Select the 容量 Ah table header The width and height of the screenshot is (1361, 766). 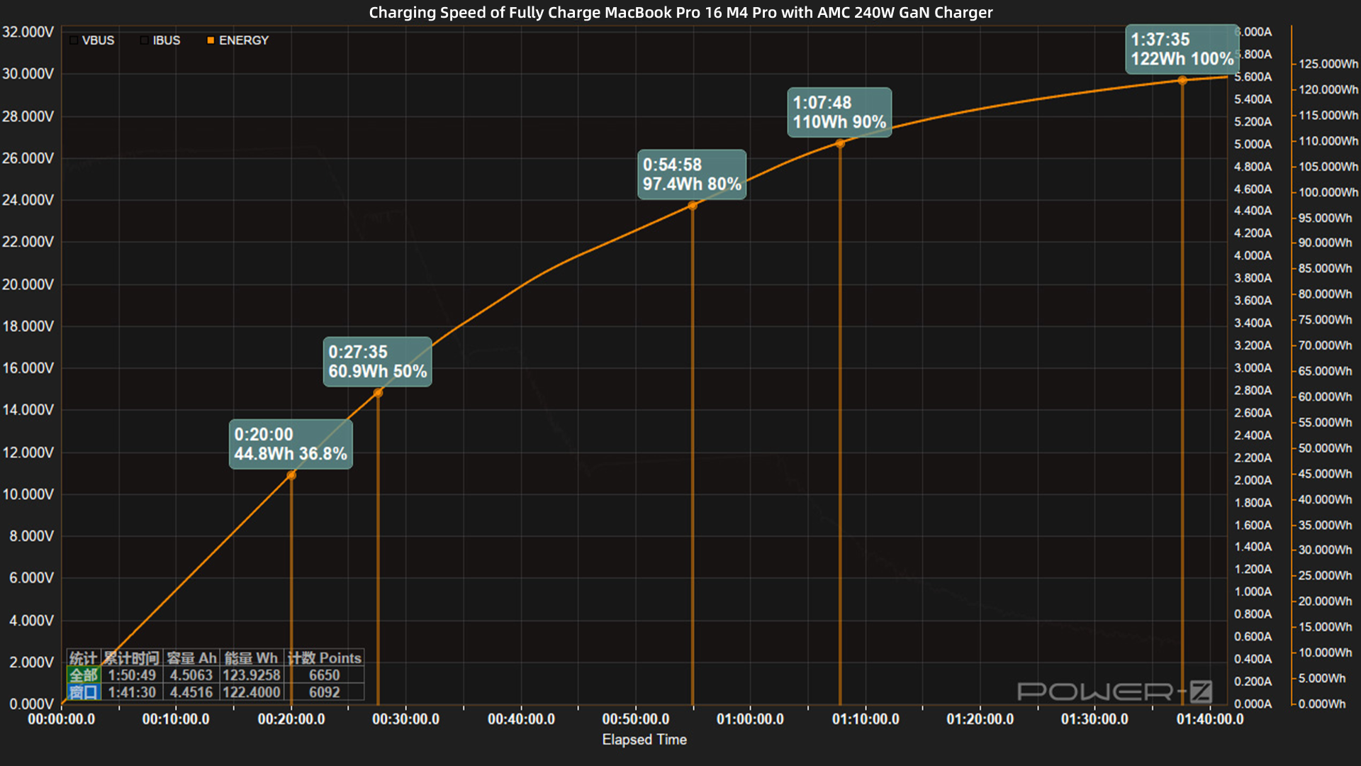pos(191,659)
